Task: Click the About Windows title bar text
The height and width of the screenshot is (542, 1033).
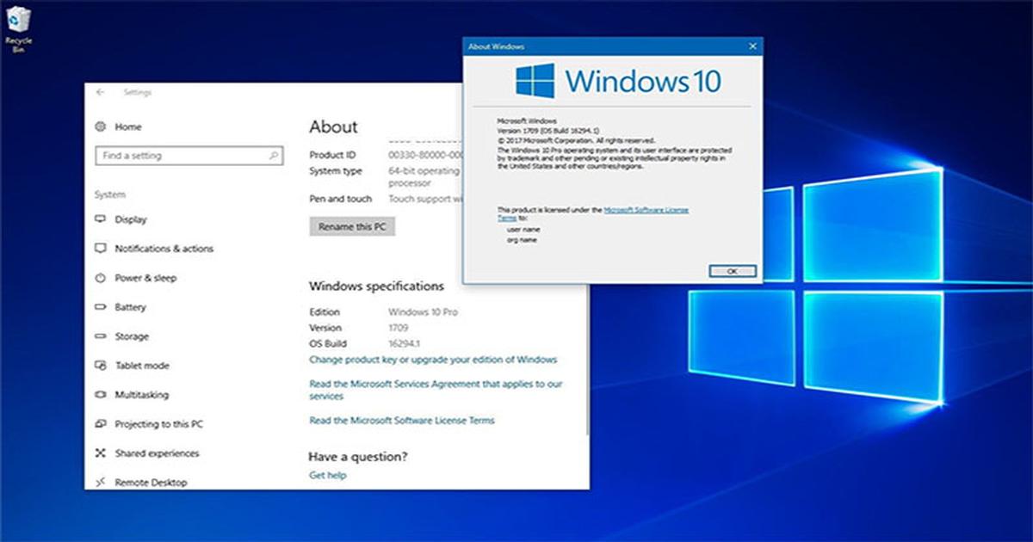Action: (496, 46)
